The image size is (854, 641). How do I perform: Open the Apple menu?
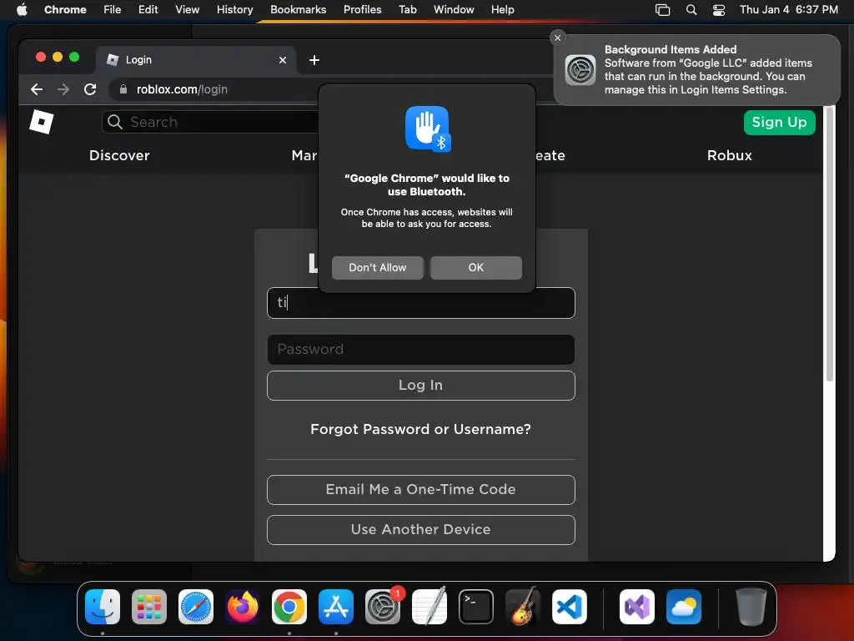tap(22, 9)
